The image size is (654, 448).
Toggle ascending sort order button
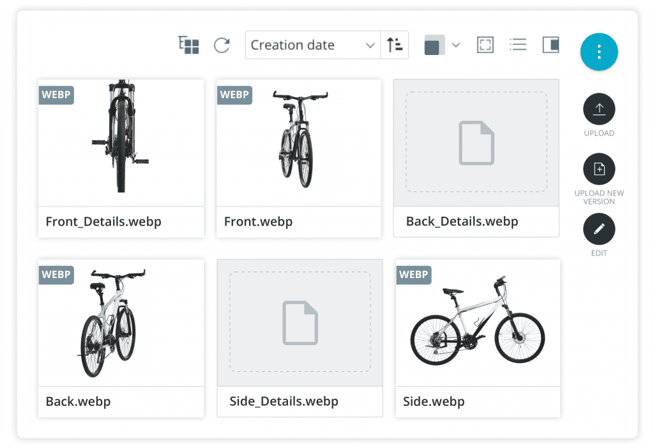[395, 45]
